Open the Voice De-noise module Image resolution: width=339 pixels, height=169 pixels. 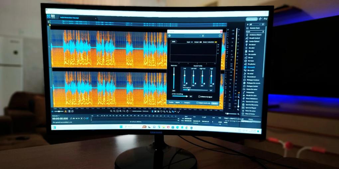pos(249,111)
